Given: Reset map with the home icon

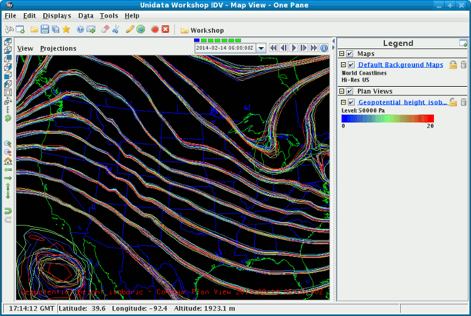Looking at the screenshot, I should tap(8, 161).
